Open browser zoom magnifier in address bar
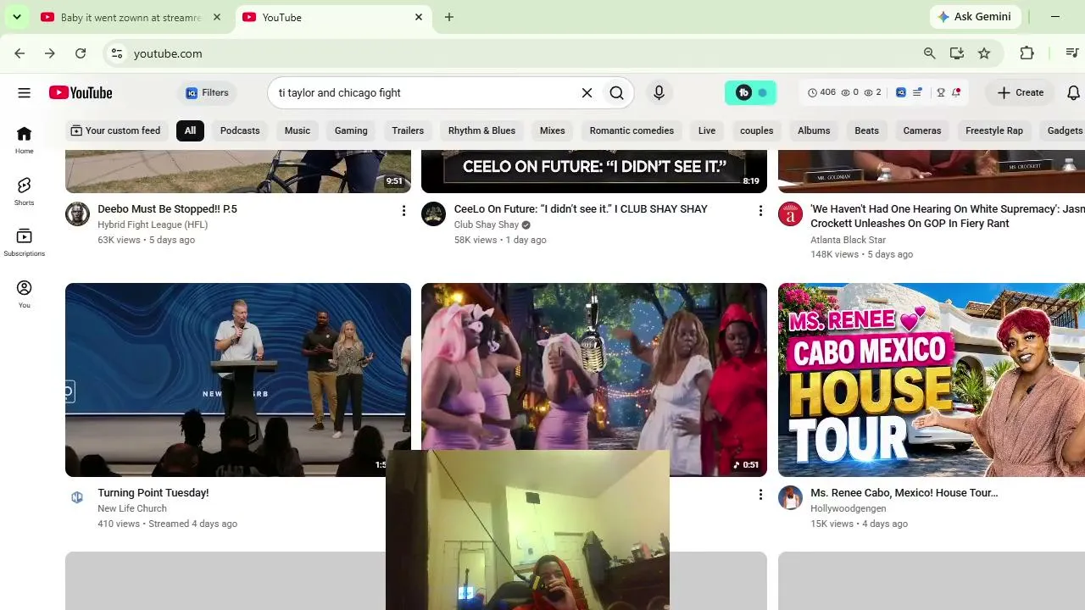 [930, 53]
